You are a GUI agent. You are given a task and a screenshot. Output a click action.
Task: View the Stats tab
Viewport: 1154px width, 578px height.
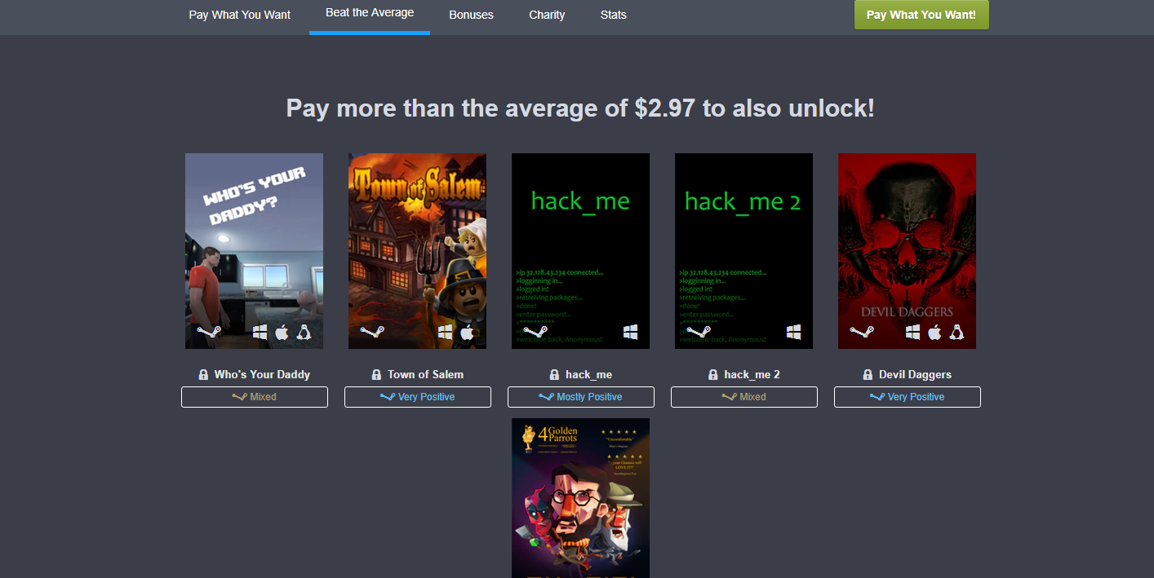[614, 15]
